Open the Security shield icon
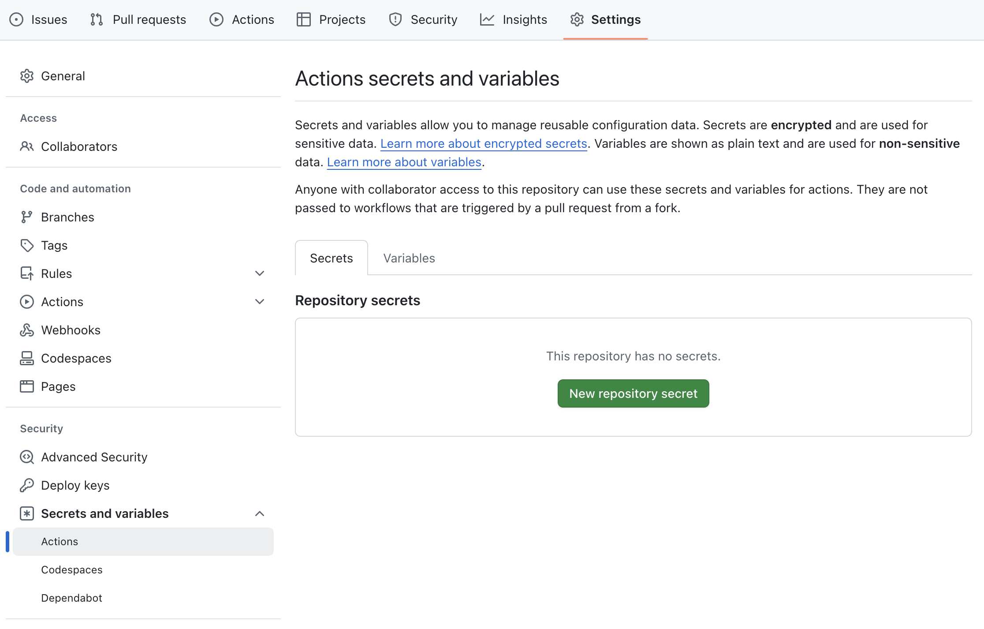The image size is (984, 629). [x=395, y=19]
